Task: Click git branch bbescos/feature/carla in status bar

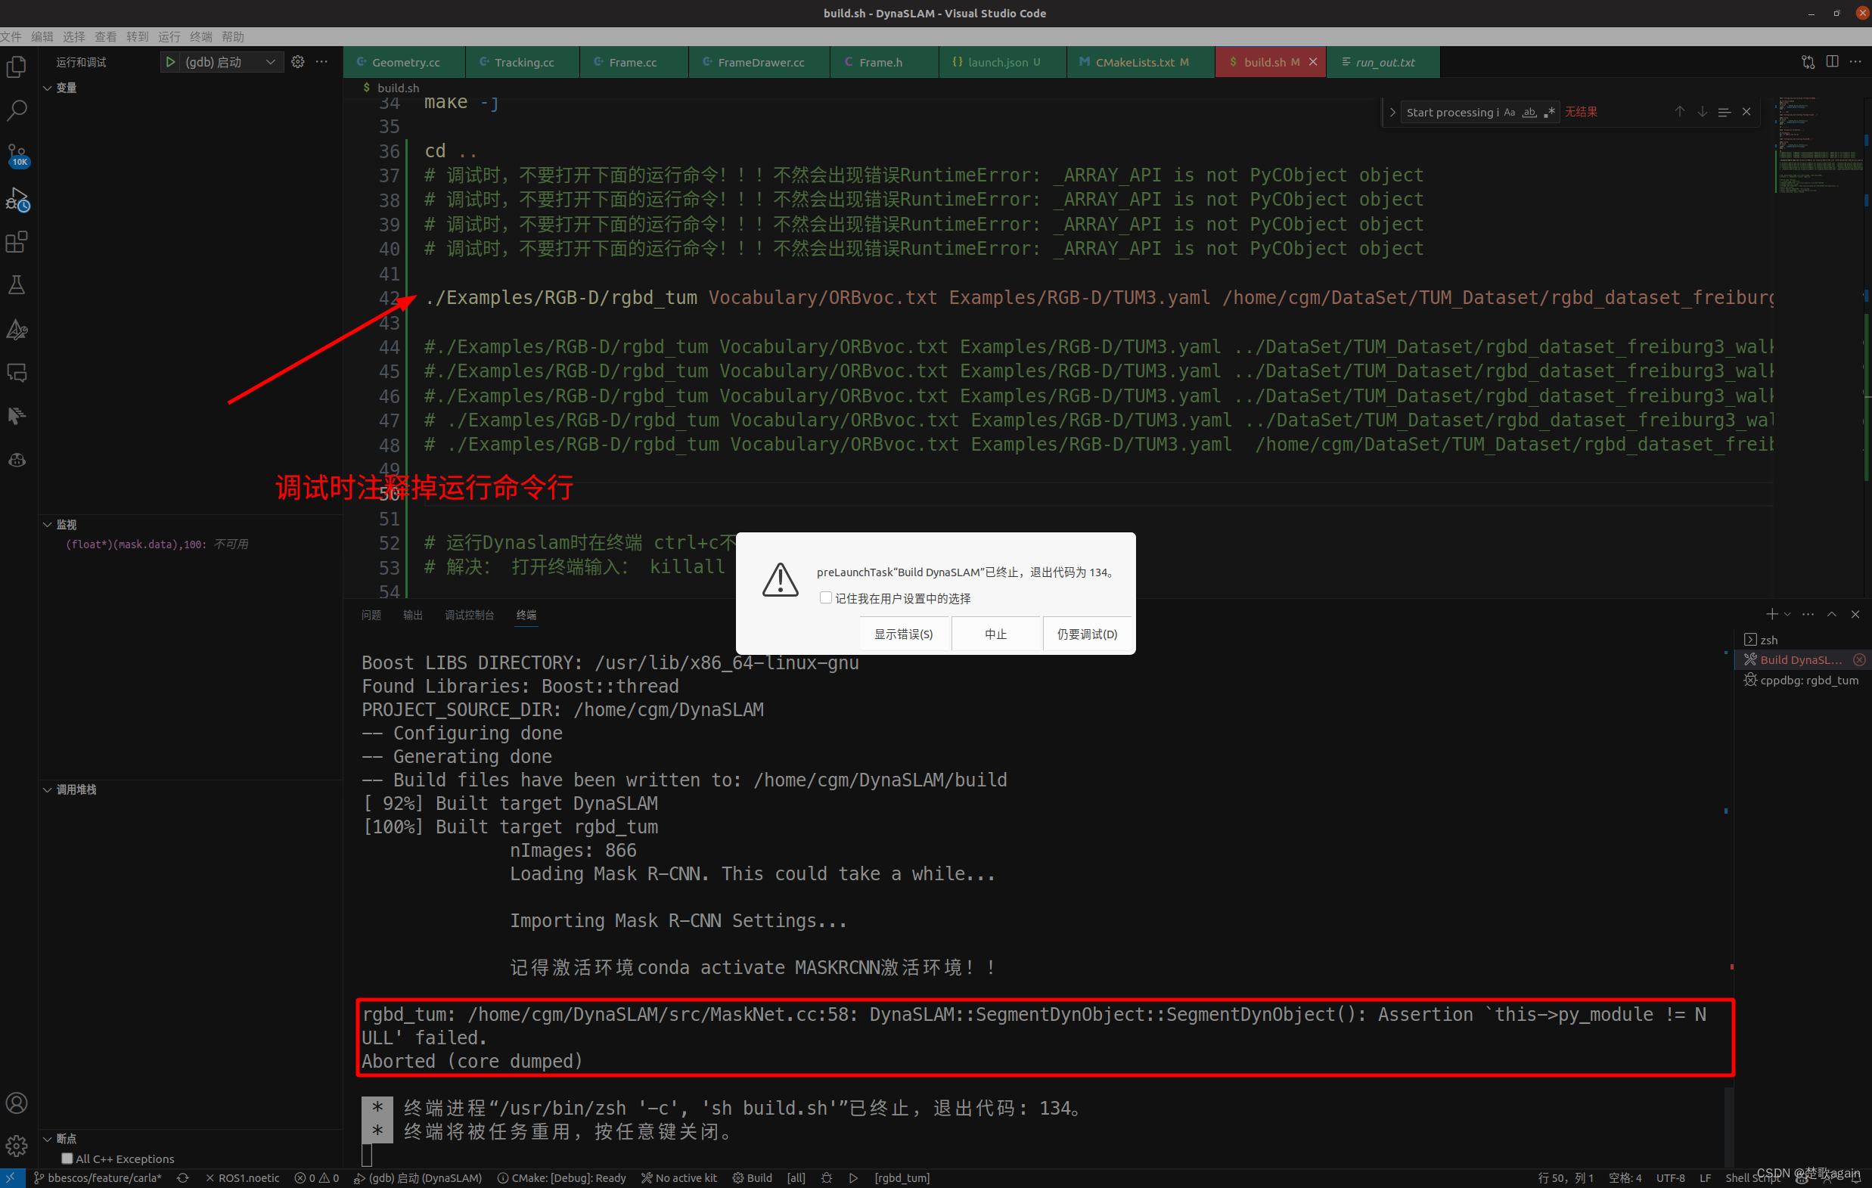Action: pyautogui.click(x=99, y=1178)
